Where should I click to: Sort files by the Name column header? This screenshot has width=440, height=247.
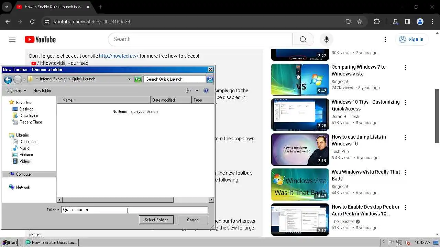pos(103,100)
